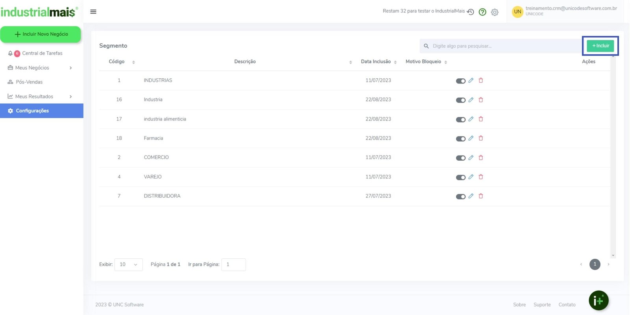This screenshot has width=630, height=315.
Task: Disable the industria alimenticia segment switch
Action: point(460,120)
